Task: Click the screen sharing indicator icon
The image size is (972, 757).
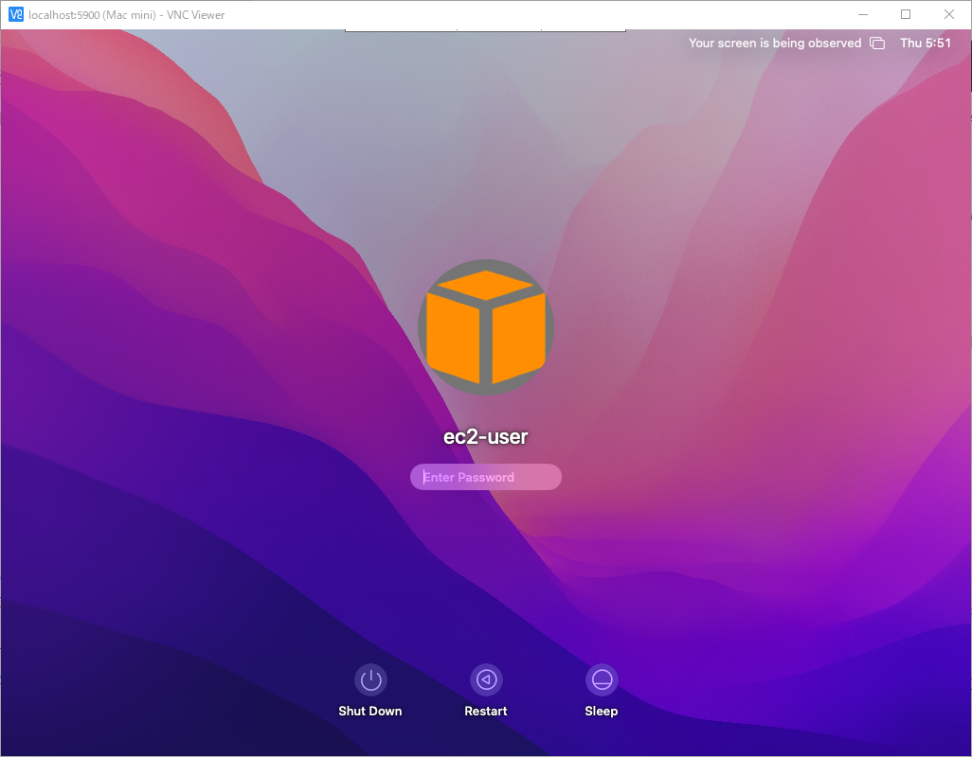Action: tap(877, 44)
